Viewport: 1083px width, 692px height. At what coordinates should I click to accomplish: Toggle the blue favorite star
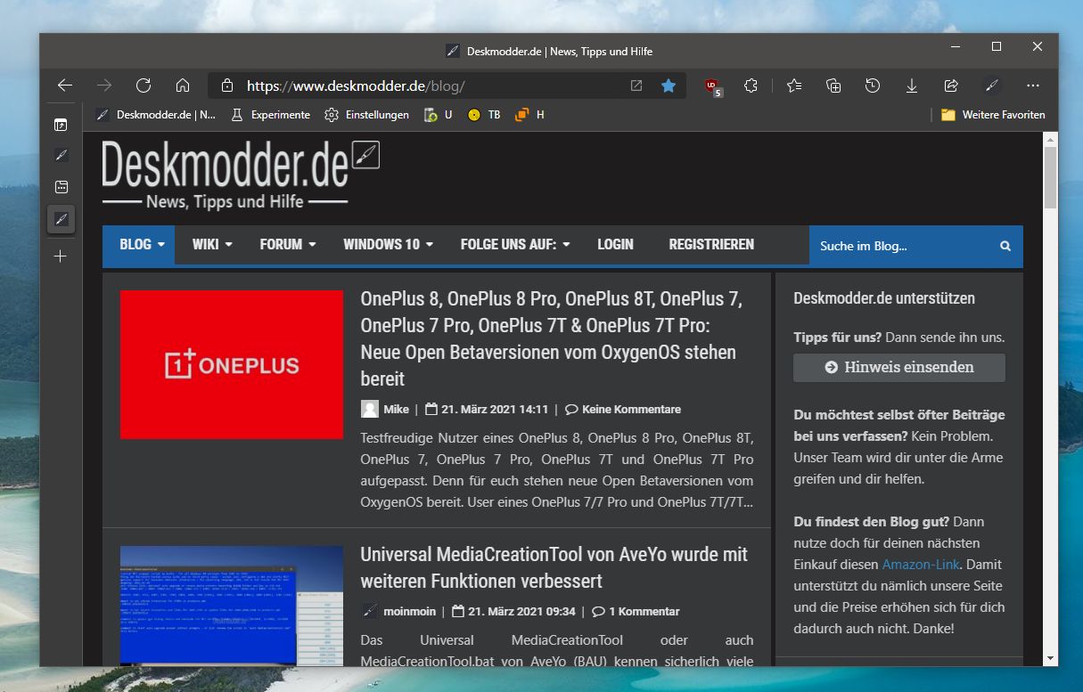pyautogui.click(x=669, y=85)
